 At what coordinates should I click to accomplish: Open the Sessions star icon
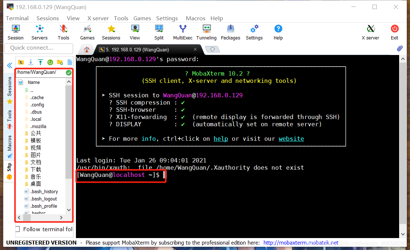point(111,32)
